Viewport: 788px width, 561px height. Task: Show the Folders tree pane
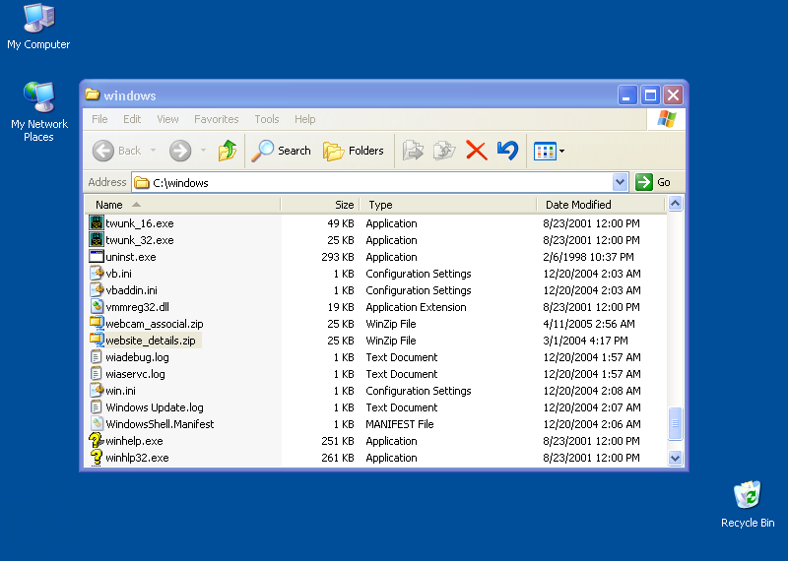click(x=353, y=151)
